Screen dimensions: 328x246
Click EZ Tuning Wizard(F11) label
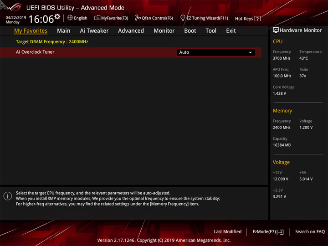[207, 18]
